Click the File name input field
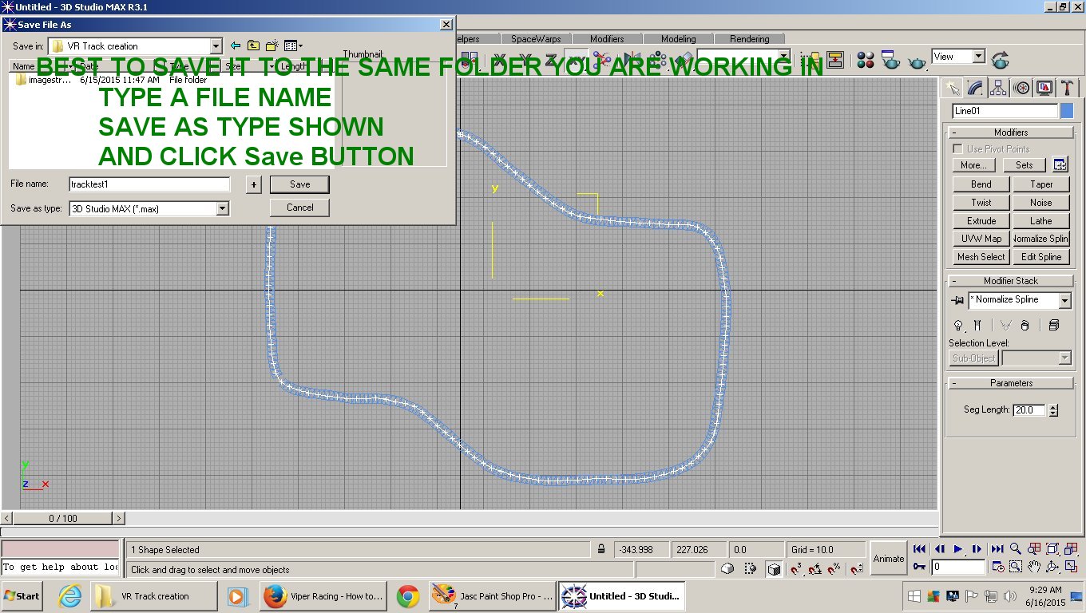Viewport: 1086px width, 613px height. (x=149, y=184)
